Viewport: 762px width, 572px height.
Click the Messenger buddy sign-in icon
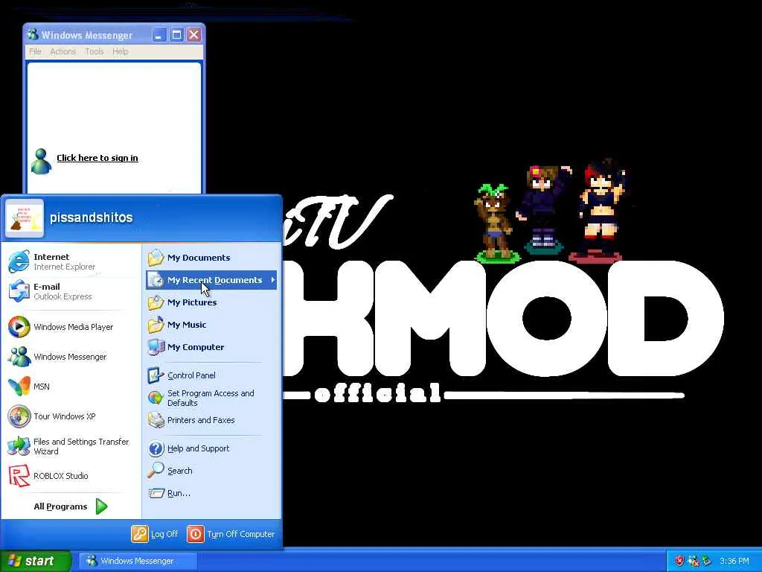(42, 161)
